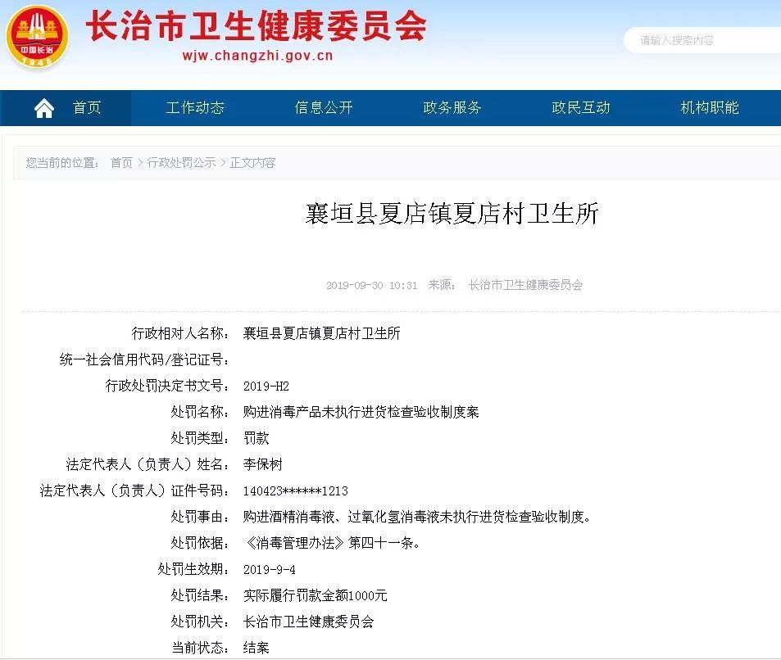The image size is (781, 660).
Task: Click the home icon in navigation bar
Action: coord(43,108)
